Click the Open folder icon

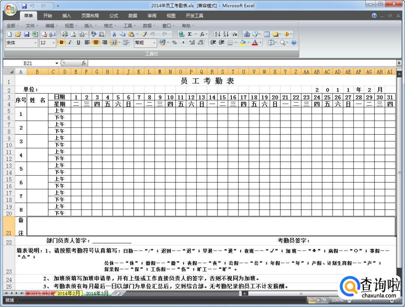[18, 34]
